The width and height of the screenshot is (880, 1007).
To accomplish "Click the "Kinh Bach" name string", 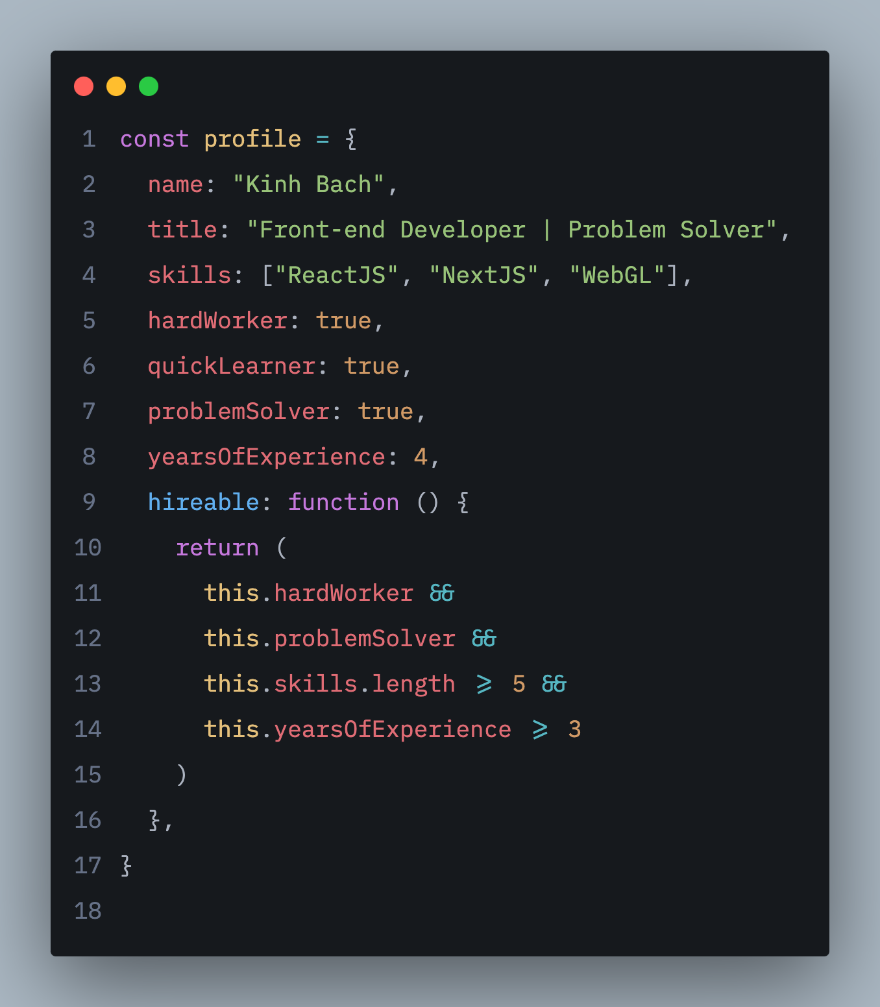I will [308, 184].
